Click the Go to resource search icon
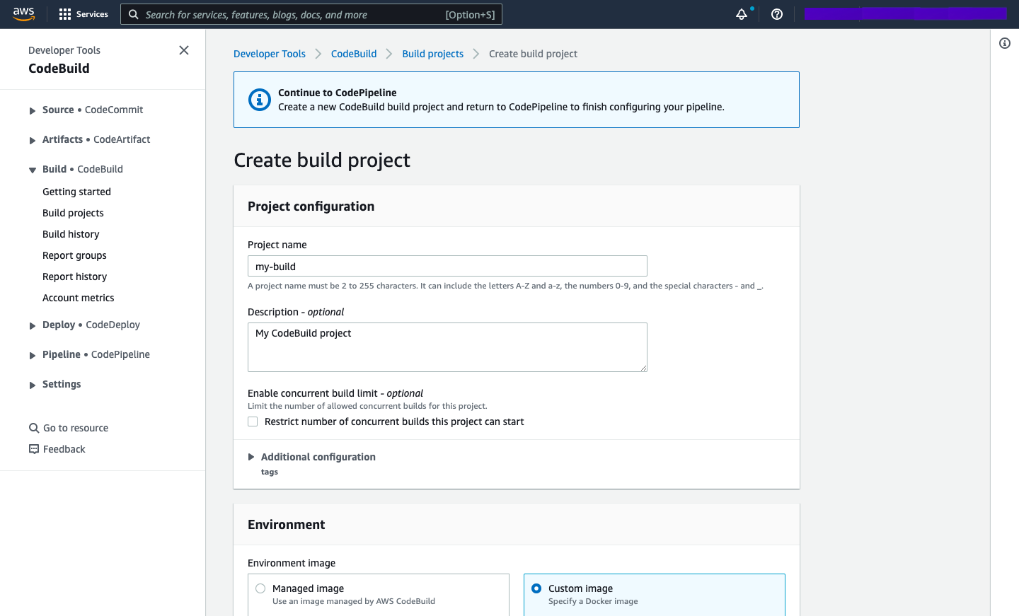The width and height of the screenshot is (1019, 616). pos(34,428)
